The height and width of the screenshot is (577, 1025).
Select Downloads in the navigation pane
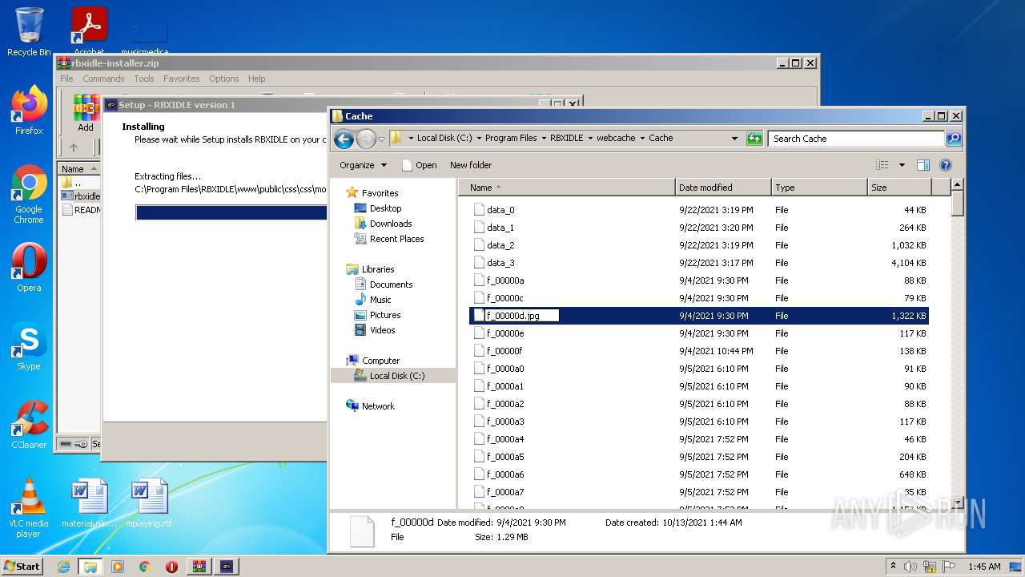point(391,224)
